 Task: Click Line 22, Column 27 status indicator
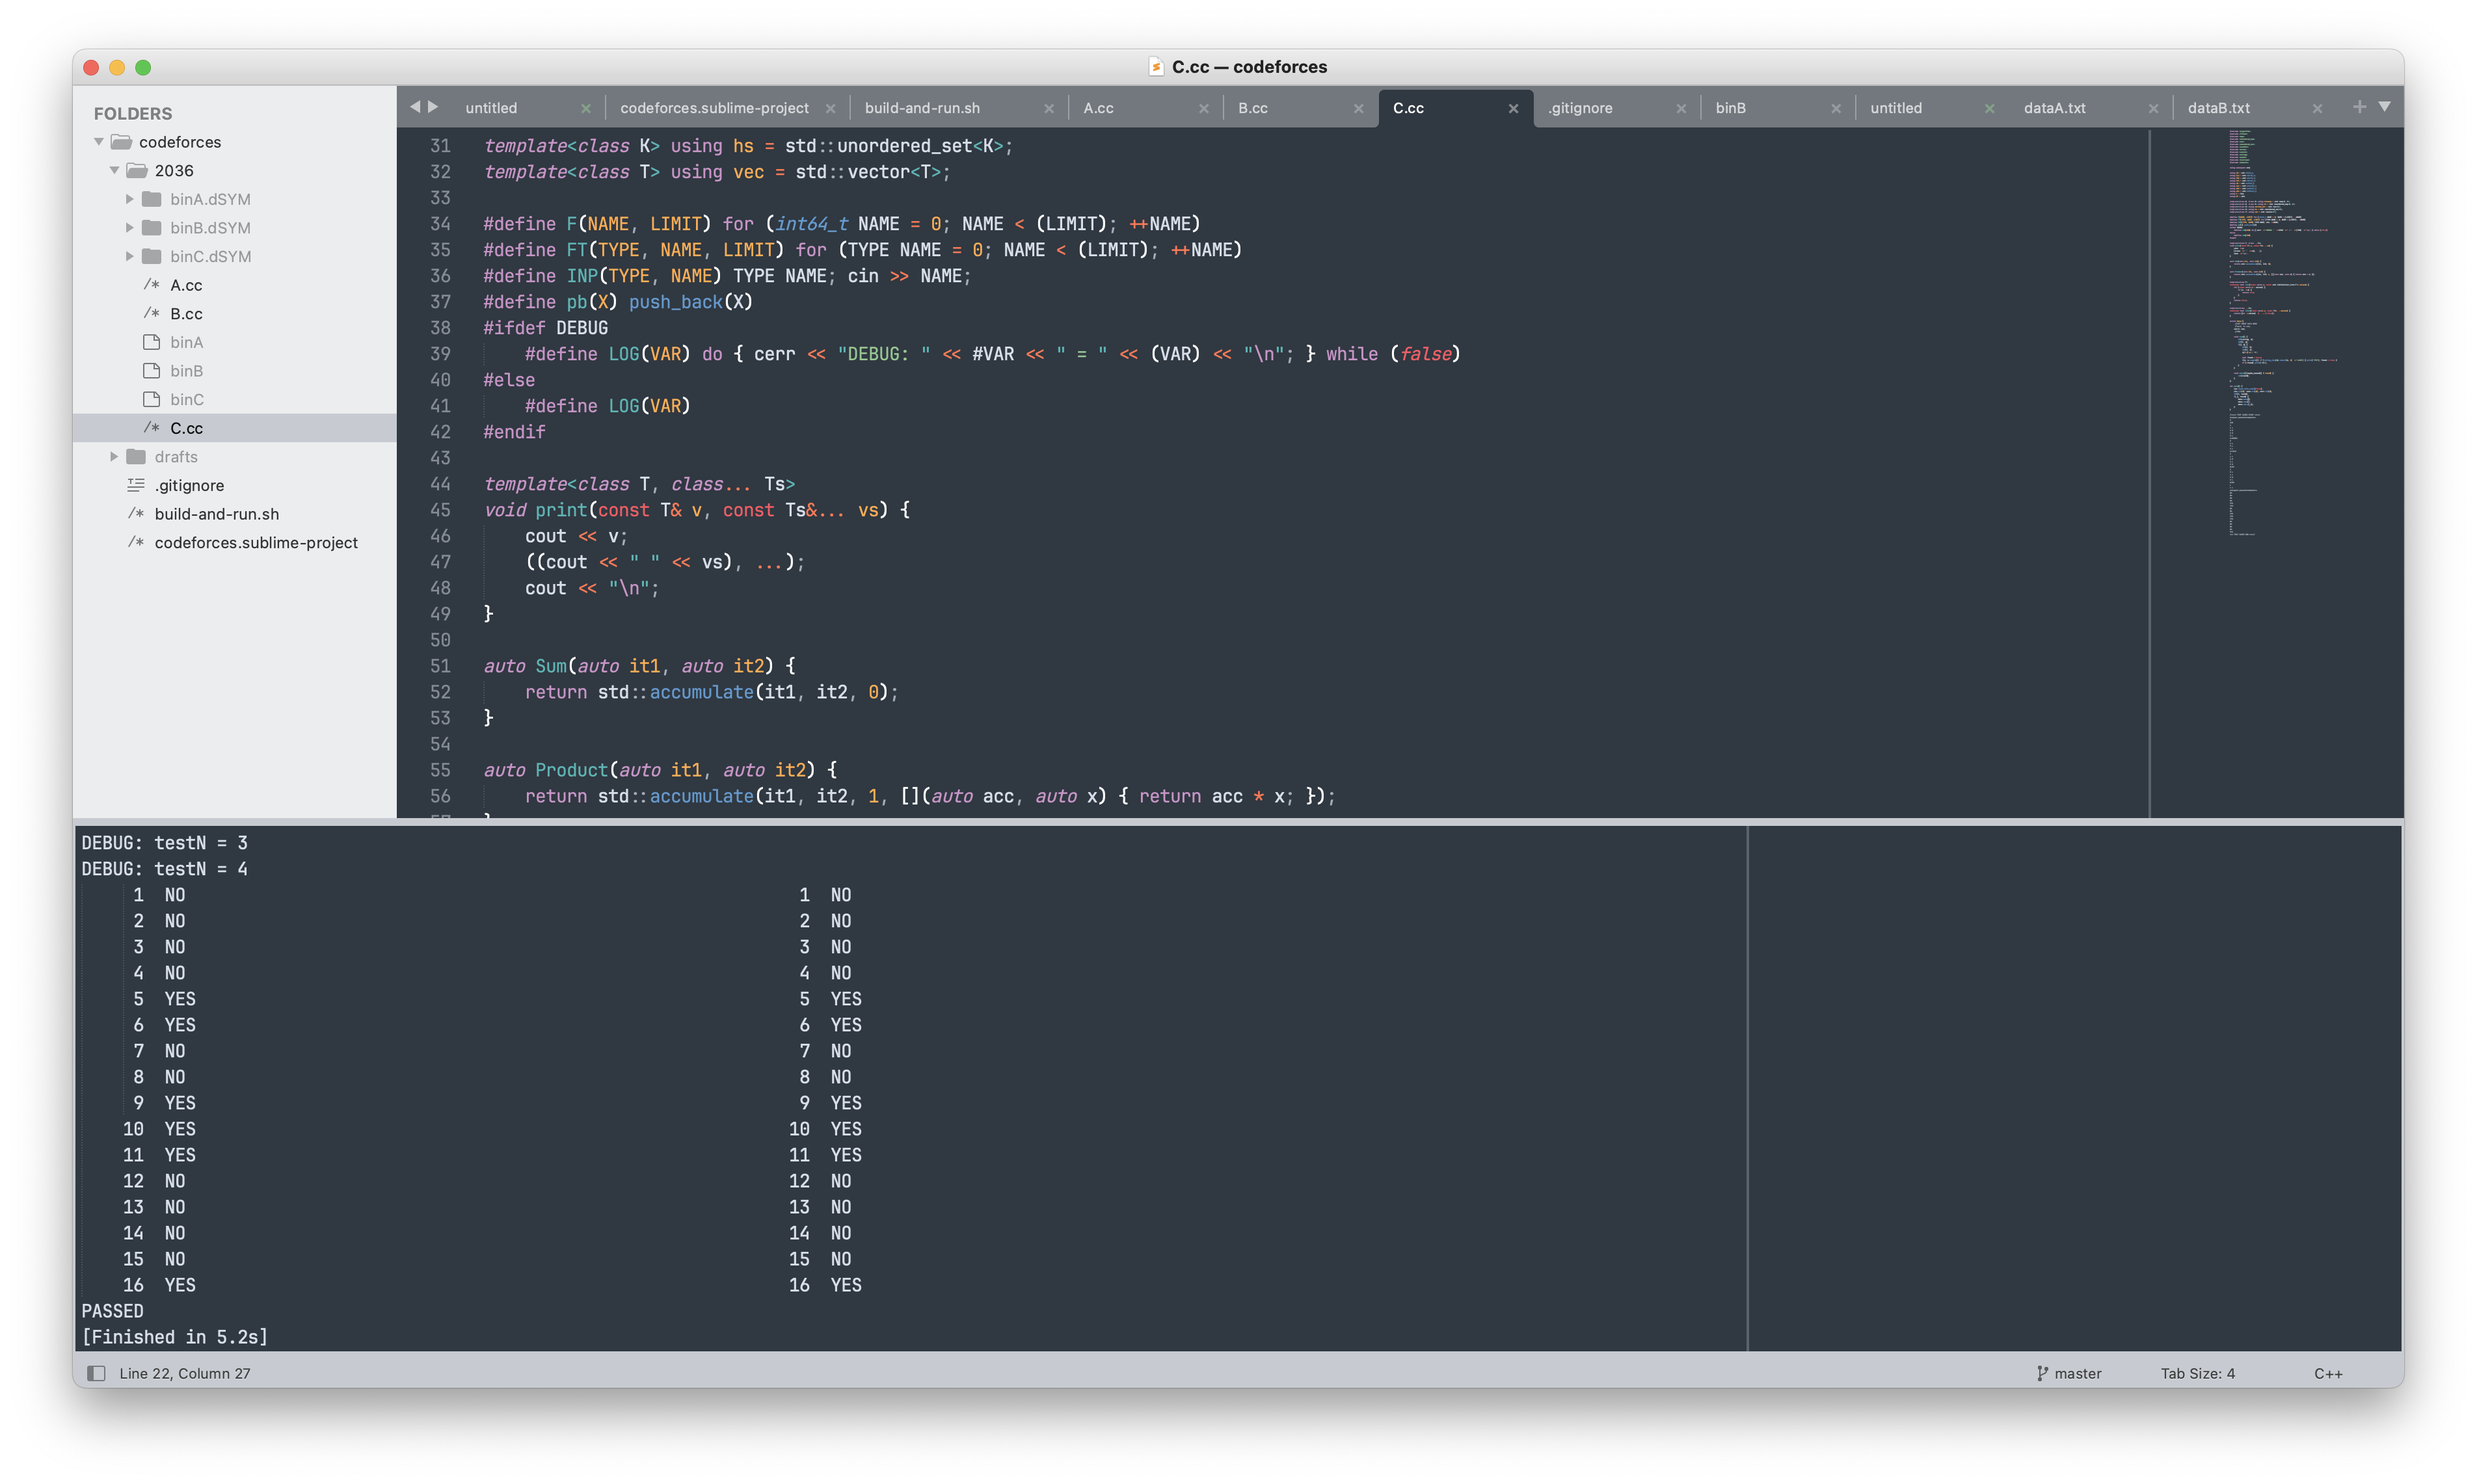tap(185, 1373)
